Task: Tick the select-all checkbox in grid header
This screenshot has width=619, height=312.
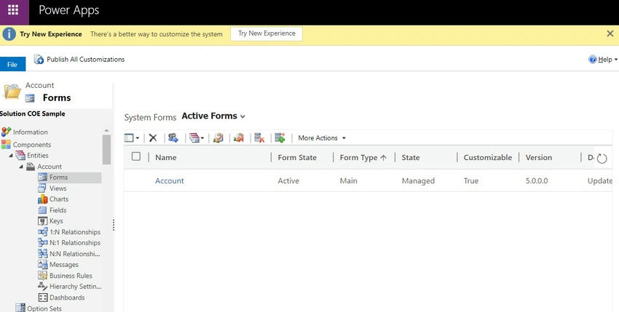Action: pyautogui.click(x=135, y=156)
